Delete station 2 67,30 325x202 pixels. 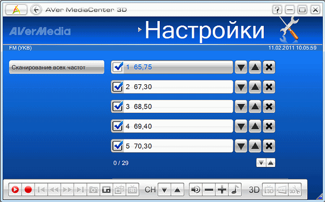click(x=269, y=87)
